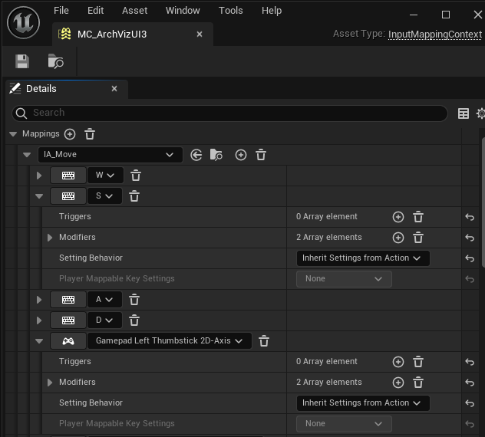Delete the Gamepad Left Thumbstick mapping
The width and height of the screenshot is (485, 437).
click(264, 341)
